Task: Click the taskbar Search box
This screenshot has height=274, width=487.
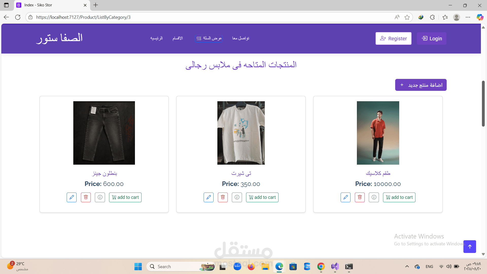Action: pyautogui.click(x=181, y=267)
